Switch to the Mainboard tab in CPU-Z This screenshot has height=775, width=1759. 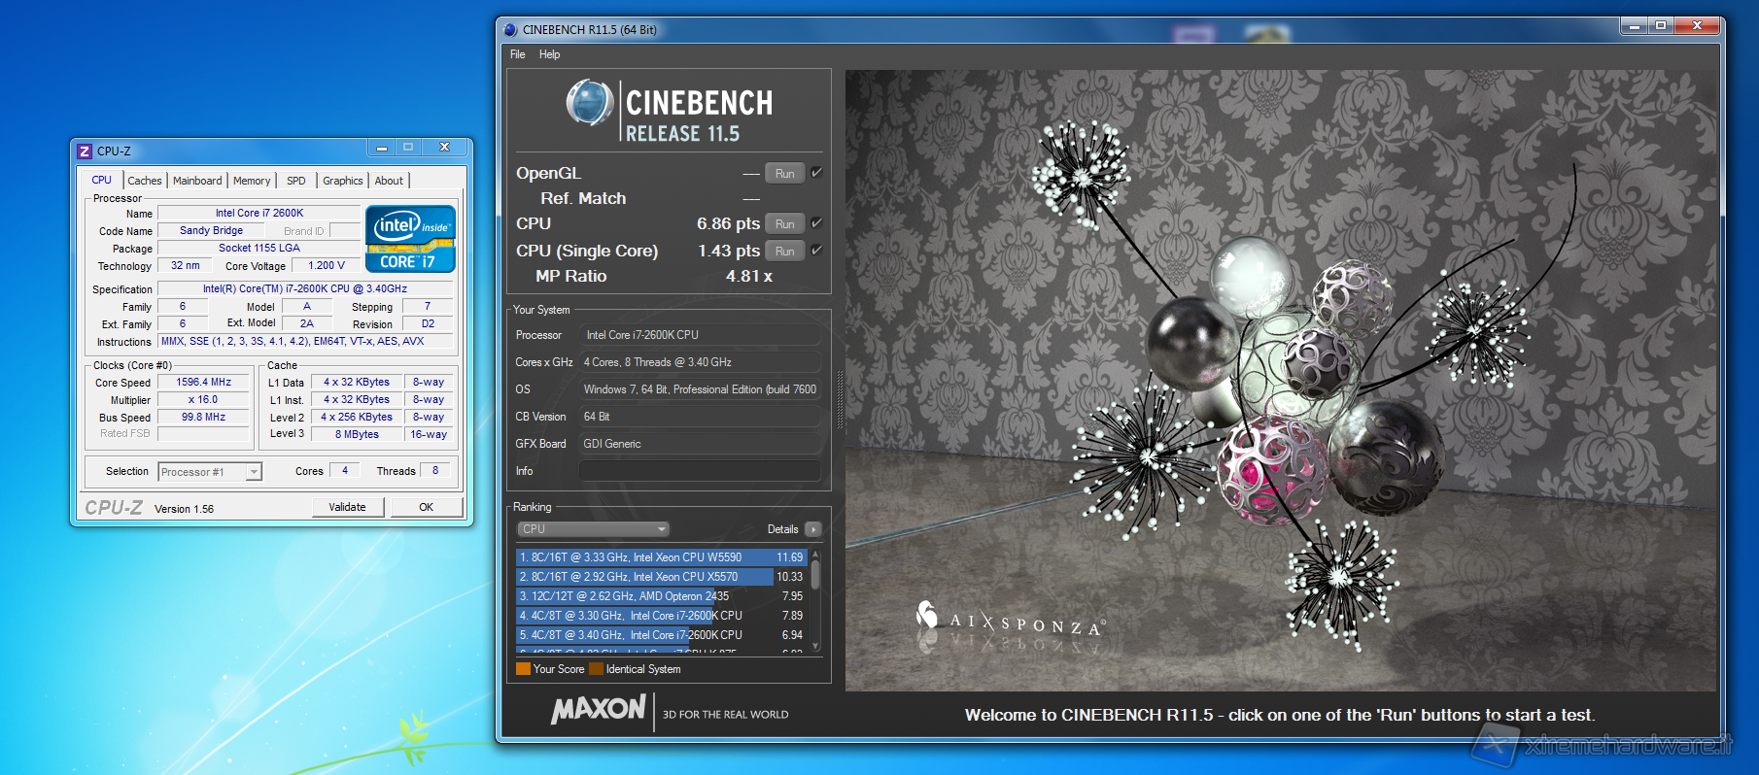tap(197, 181)
